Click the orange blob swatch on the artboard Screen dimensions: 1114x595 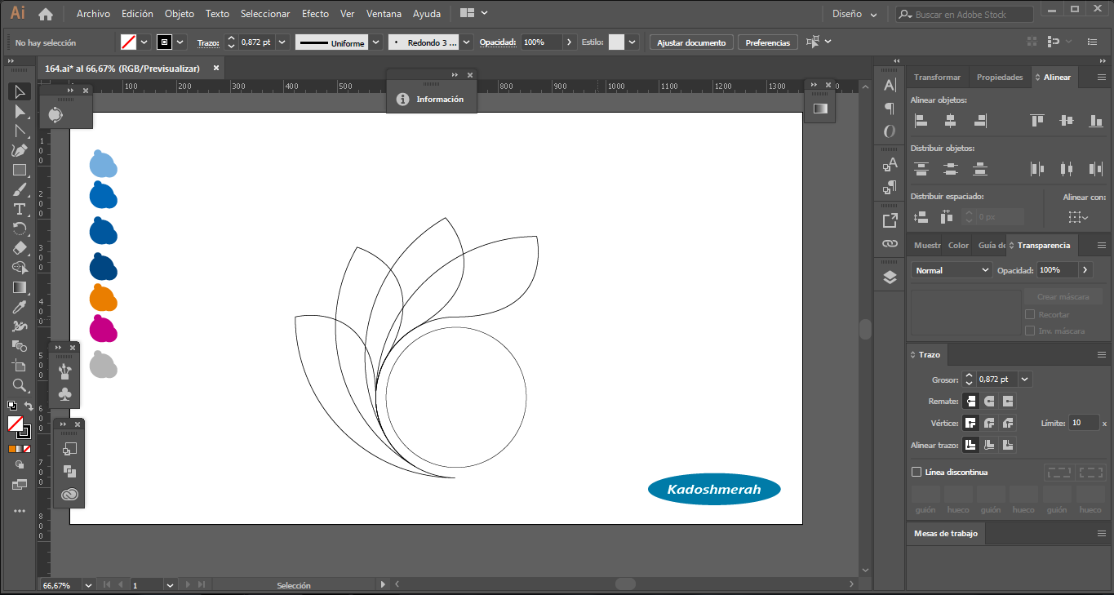coord(103,298)
